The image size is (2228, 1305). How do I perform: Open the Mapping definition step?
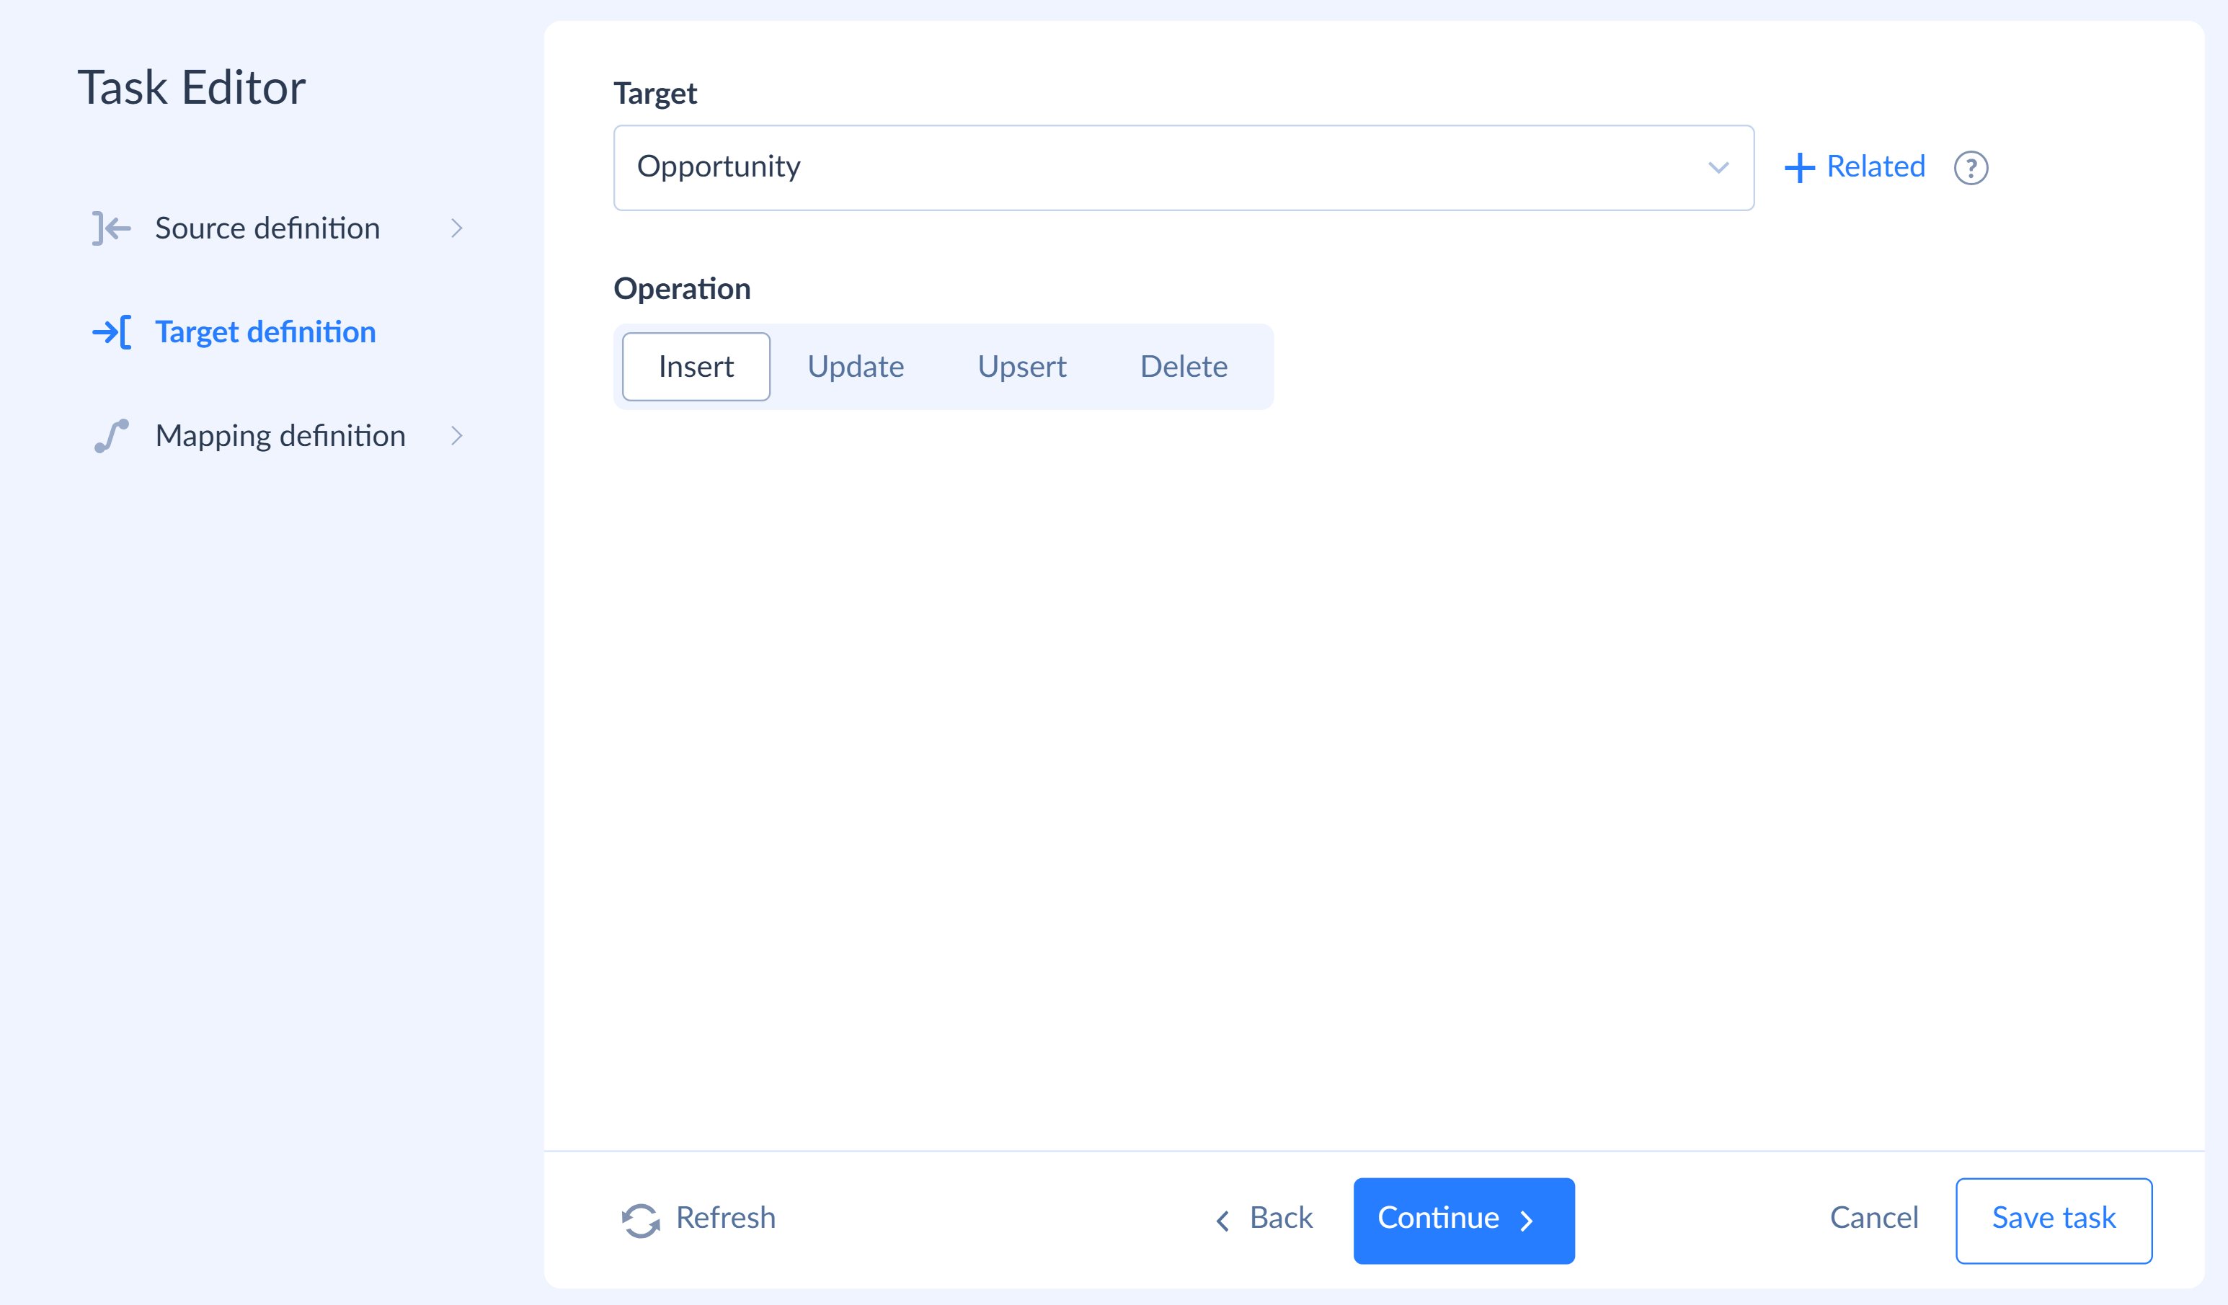[278, 436]
